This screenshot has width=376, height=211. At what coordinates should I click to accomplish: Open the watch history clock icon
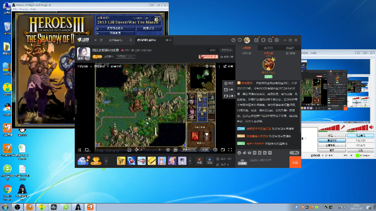[x=233, y=40]
